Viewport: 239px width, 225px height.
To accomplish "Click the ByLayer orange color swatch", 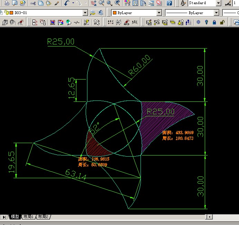I will tap(115, 13).
